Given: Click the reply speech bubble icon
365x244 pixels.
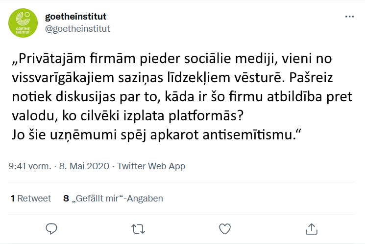Looking at the screenshot, I should pos(52,228).
